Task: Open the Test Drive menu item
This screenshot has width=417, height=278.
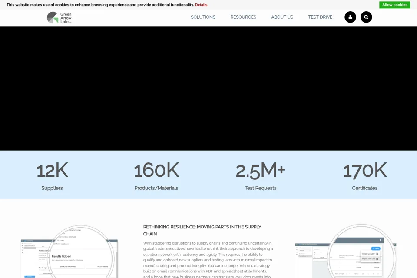Action: pyautogui.click(x=320, y=17)
